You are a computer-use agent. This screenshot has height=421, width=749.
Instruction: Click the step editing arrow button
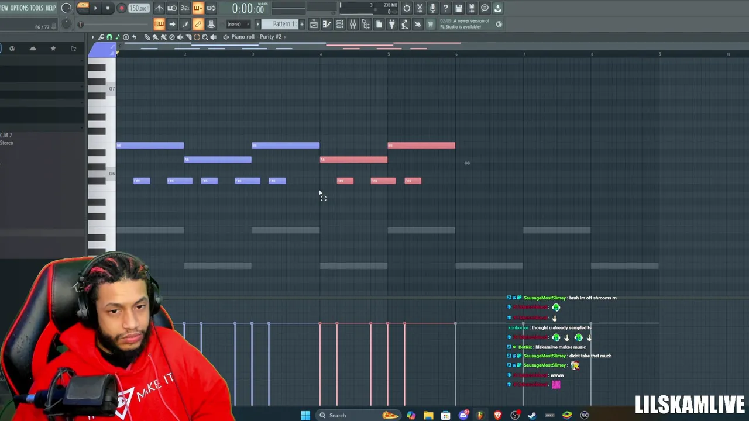point(172,24)
